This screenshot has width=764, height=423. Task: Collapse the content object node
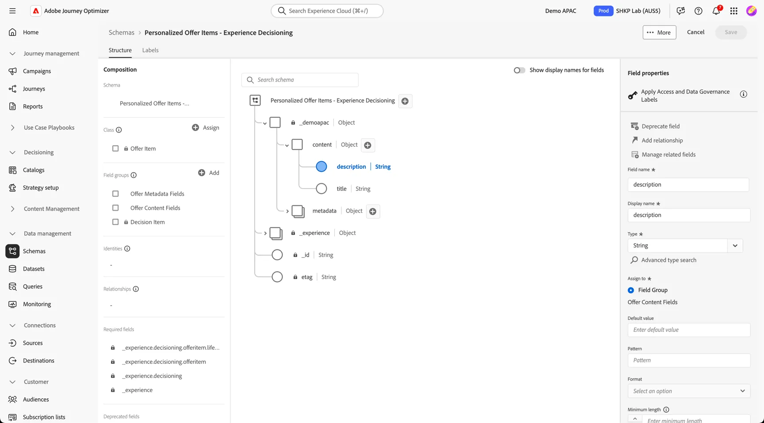tap(287, 145)
